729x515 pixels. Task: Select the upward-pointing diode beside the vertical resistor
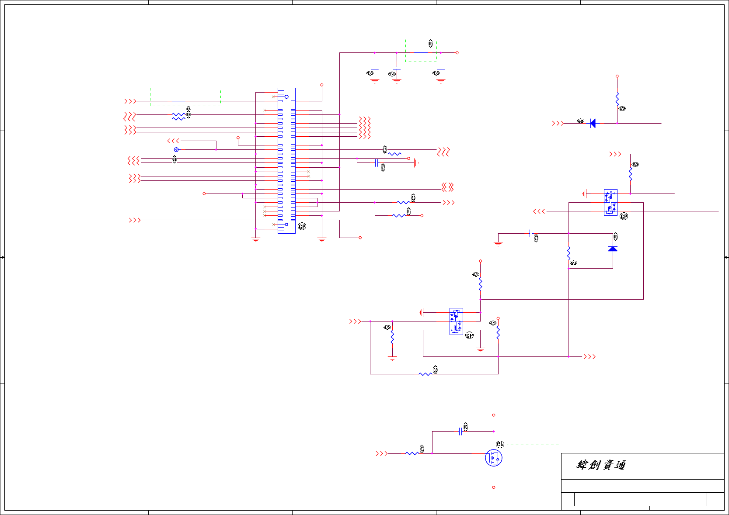coord(613,249)
